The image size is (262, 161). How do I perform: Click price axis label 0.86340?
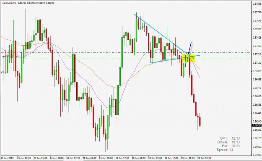point(257,121)
